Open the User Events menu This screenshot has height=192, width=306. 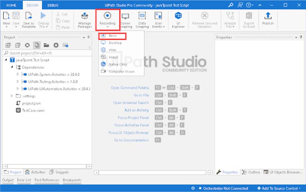tap(158, 20)
